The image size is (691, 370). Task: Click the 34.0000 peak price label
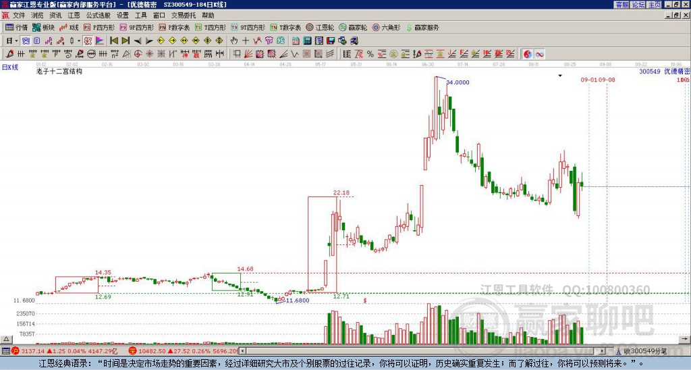458,82
